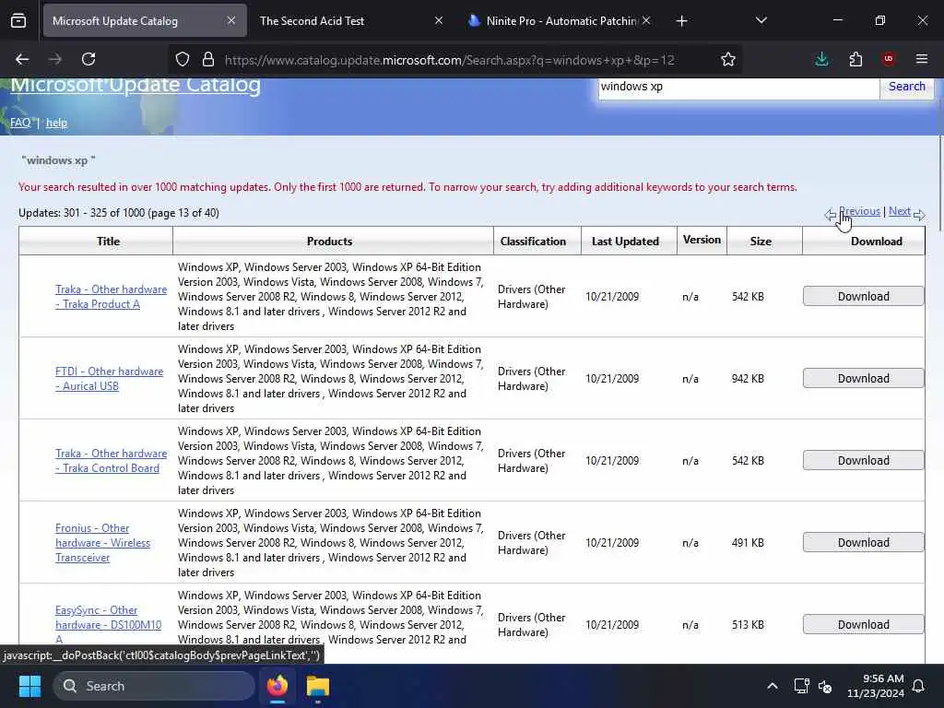
Task: Open EasySync DS100M10 update link
Action: click(109, 624)
